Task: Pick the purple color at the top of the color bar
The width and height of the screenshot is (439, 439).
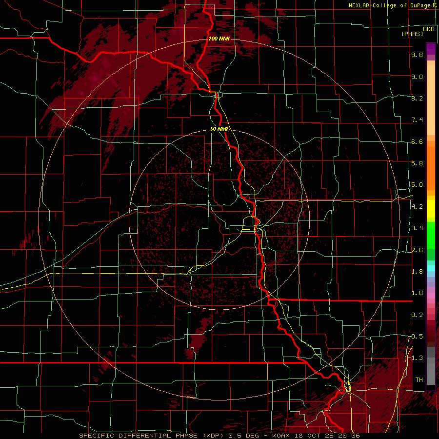Action: tap(431, 49)
